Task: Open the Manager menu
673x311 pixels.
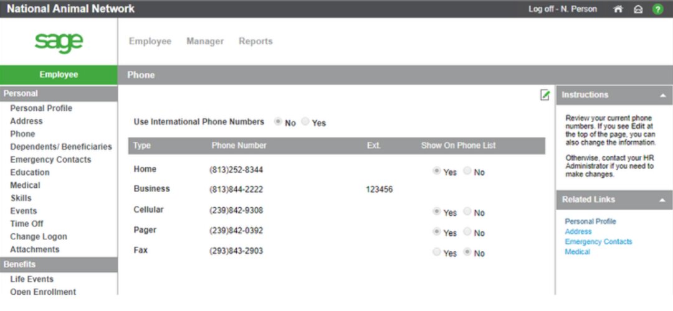Action: pyautogui.click(x=205, y=41)
